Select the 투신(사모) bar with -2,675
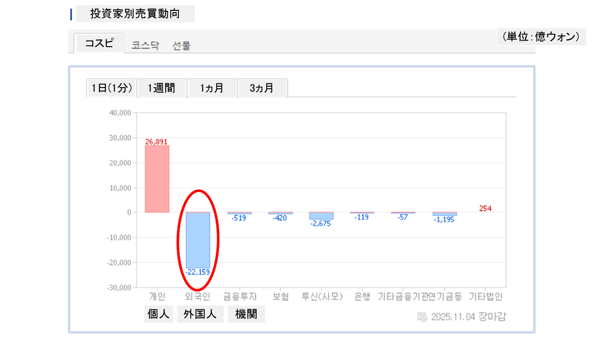604x339 pixels. pyautogui.click(x=321, y=216)
